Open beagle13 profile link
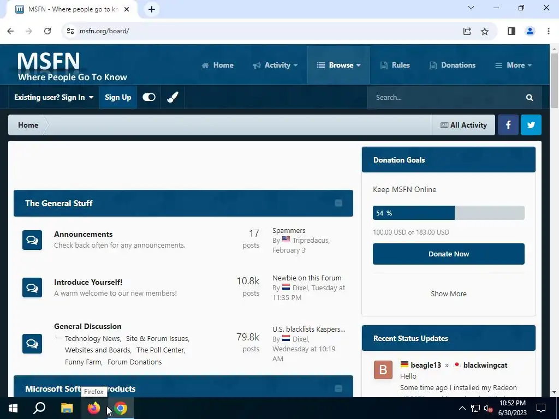559x419 pixels. 426,365
